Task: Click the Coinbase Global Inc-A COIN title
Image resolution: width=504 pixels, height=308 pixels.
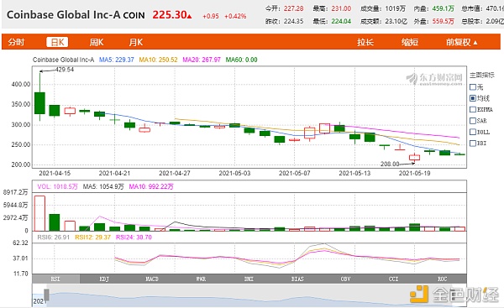Action: [x=76, y=15]
